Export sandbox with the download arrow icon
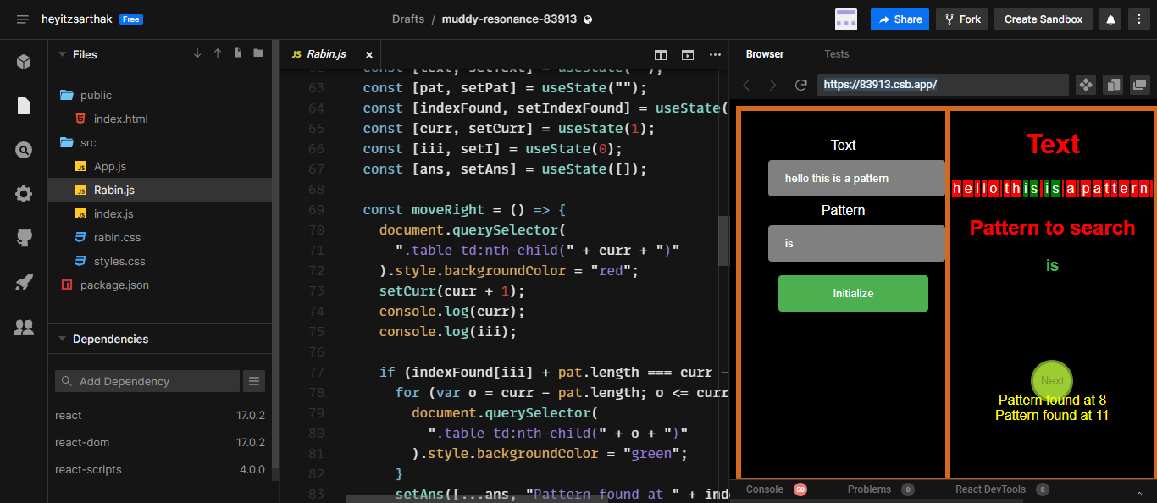 tap(197, 53)
